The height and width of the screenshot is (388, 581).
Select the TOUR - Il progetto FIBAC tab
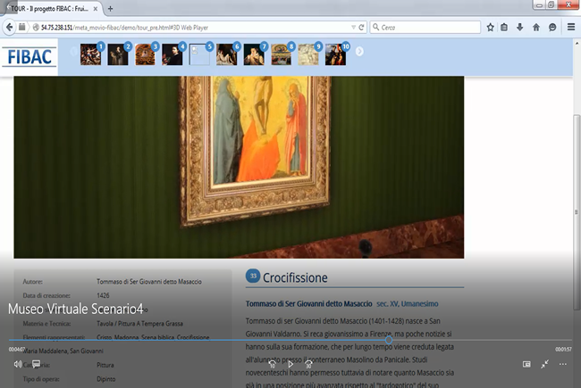pyautogui.click(x=50, y=9)
